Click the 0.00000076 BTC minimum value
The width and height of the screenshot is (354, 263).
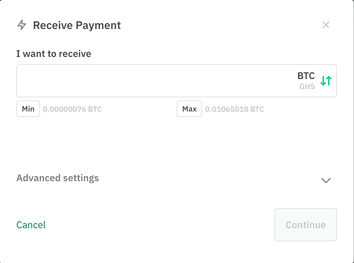(x=72, y=109)
